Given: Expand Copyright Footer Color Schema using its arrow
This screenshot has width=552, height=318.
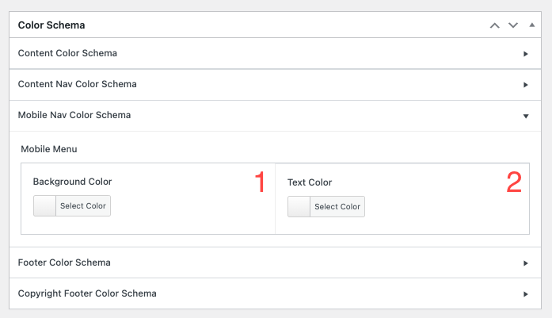Looking at the screenshot, I should coord(526,294).
